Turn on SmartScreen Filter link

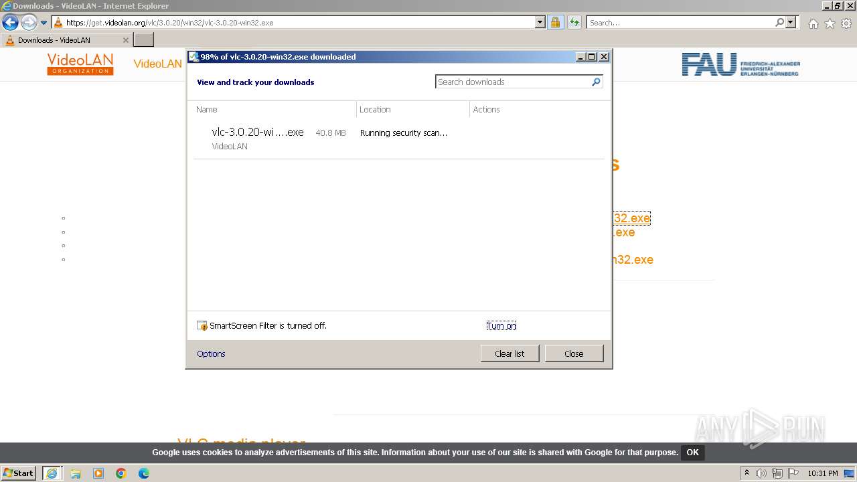point(501,326)
